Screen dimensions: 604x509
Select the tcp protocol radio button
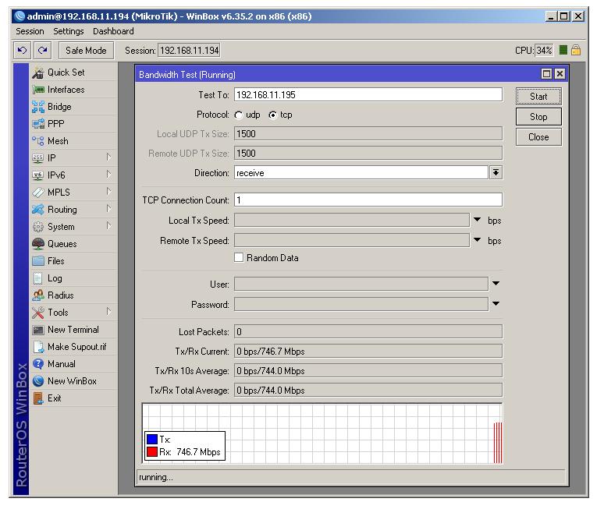click(x=272, y=115)
